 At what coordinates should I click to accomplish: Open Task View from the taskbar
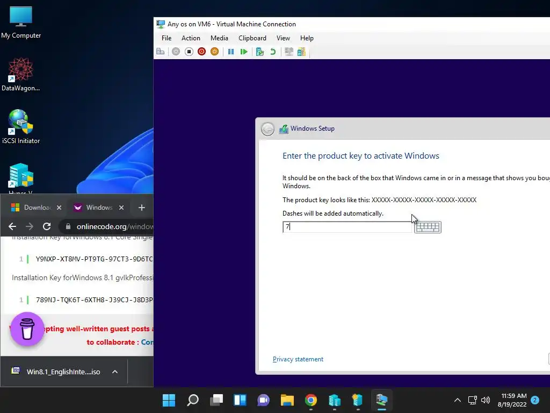pos(216,400)
